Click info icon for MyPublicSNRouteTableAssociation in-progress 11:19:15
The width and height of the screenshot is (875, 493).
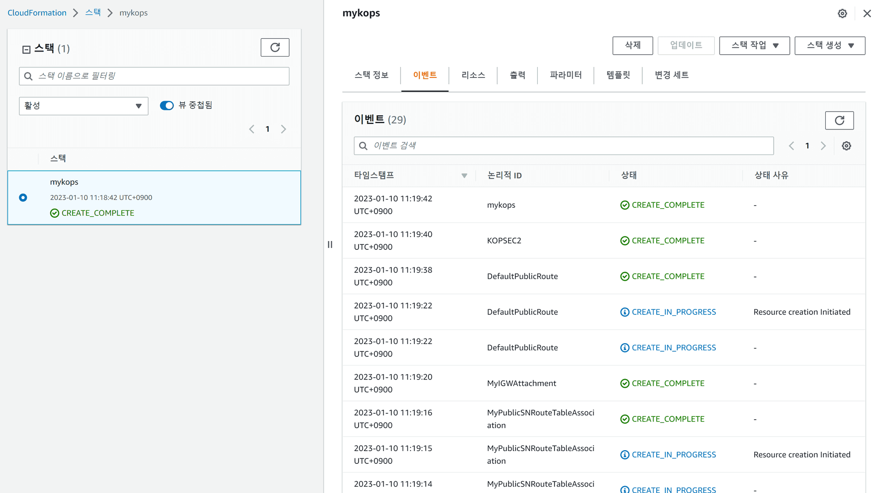pyautogui.click(x=625, y=455)
